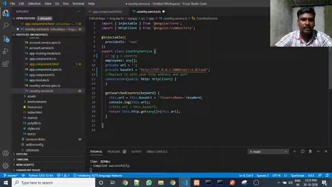The image size is (332, 187).
Task: Change encoding via UTF-8 status entry
Action: (276, 176)
